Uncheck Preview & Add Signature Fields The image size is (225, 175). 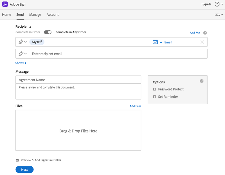tap(17, 160)
